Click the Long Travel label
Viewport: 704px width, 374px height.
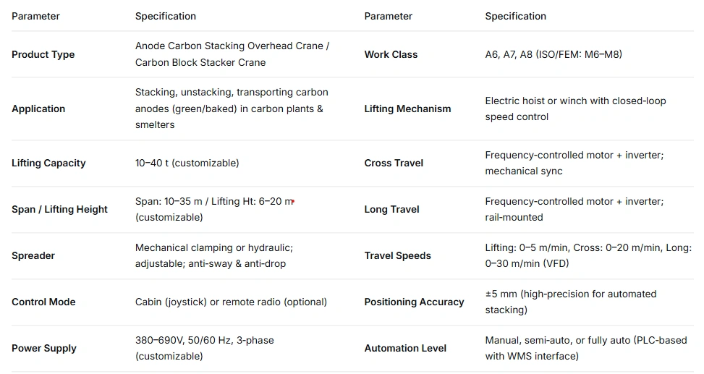(391, 209)
